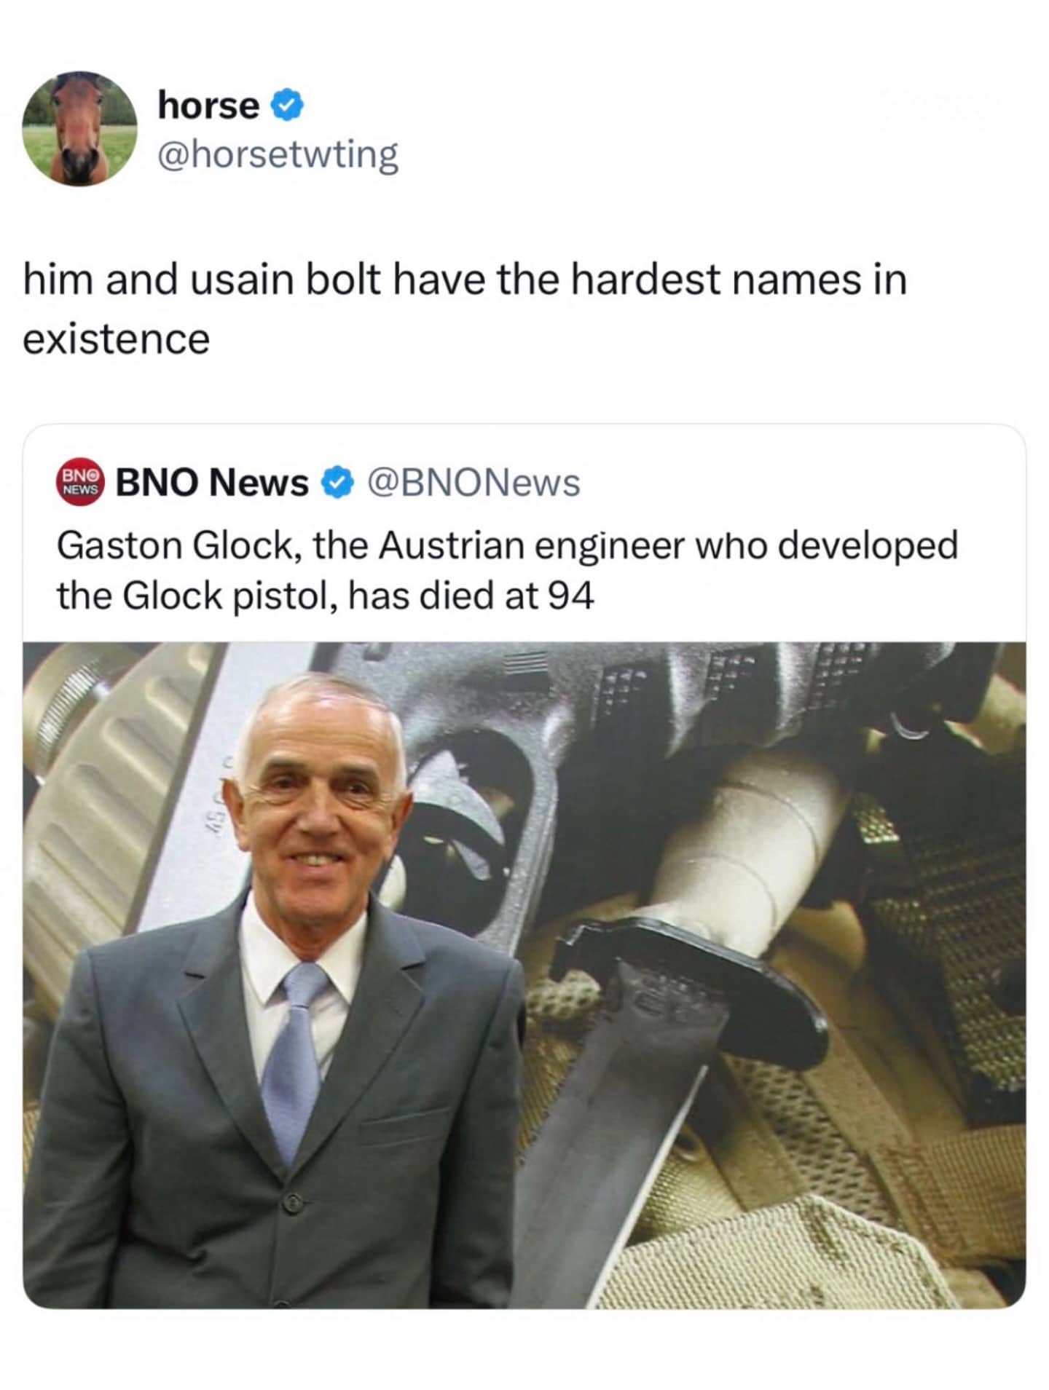This screenshot has width=1049, height=1390.
Task: Open the BNO News display name
Action: pos(213,483)
